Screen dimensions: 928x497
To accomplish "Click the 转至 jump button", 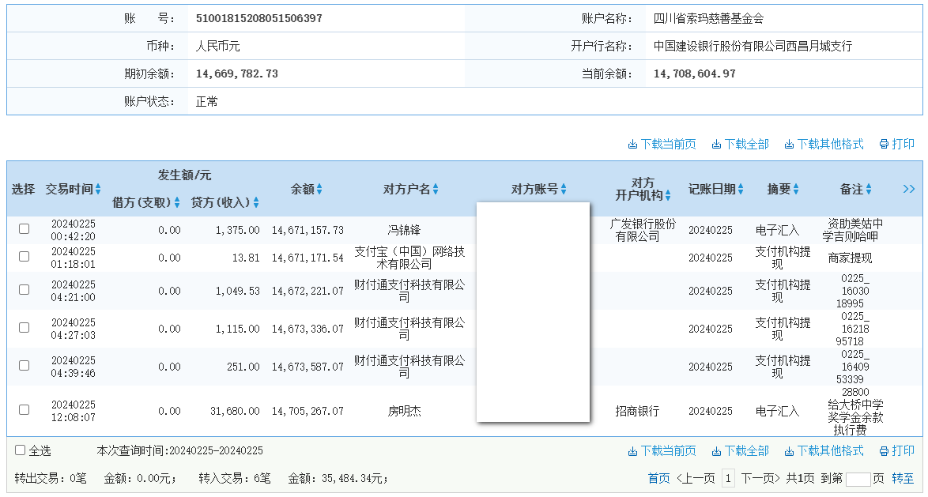I will (x=903, y=478).
